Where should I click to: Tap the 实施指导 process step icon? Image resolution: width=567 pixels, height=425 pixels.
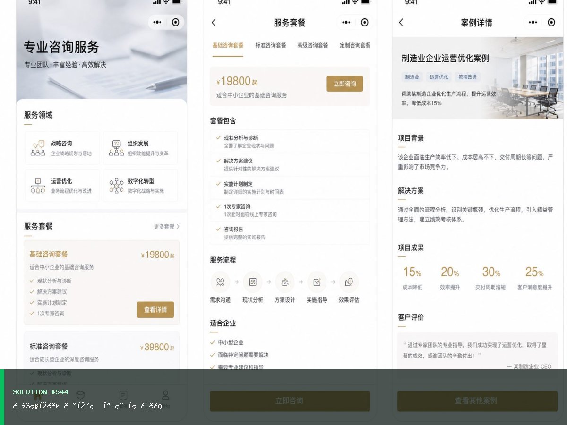(317, 282)
